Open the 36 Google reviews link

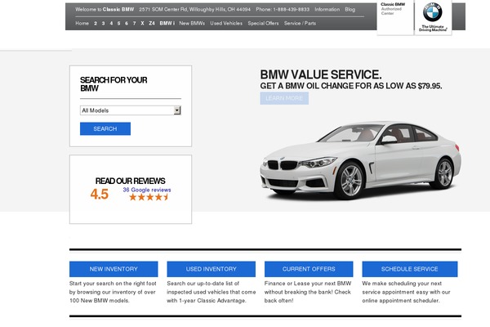coord(147,190)
